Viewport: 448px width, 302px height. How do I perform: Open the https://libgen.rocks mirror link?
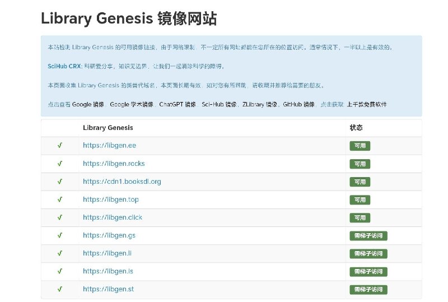tap(114, 163)
